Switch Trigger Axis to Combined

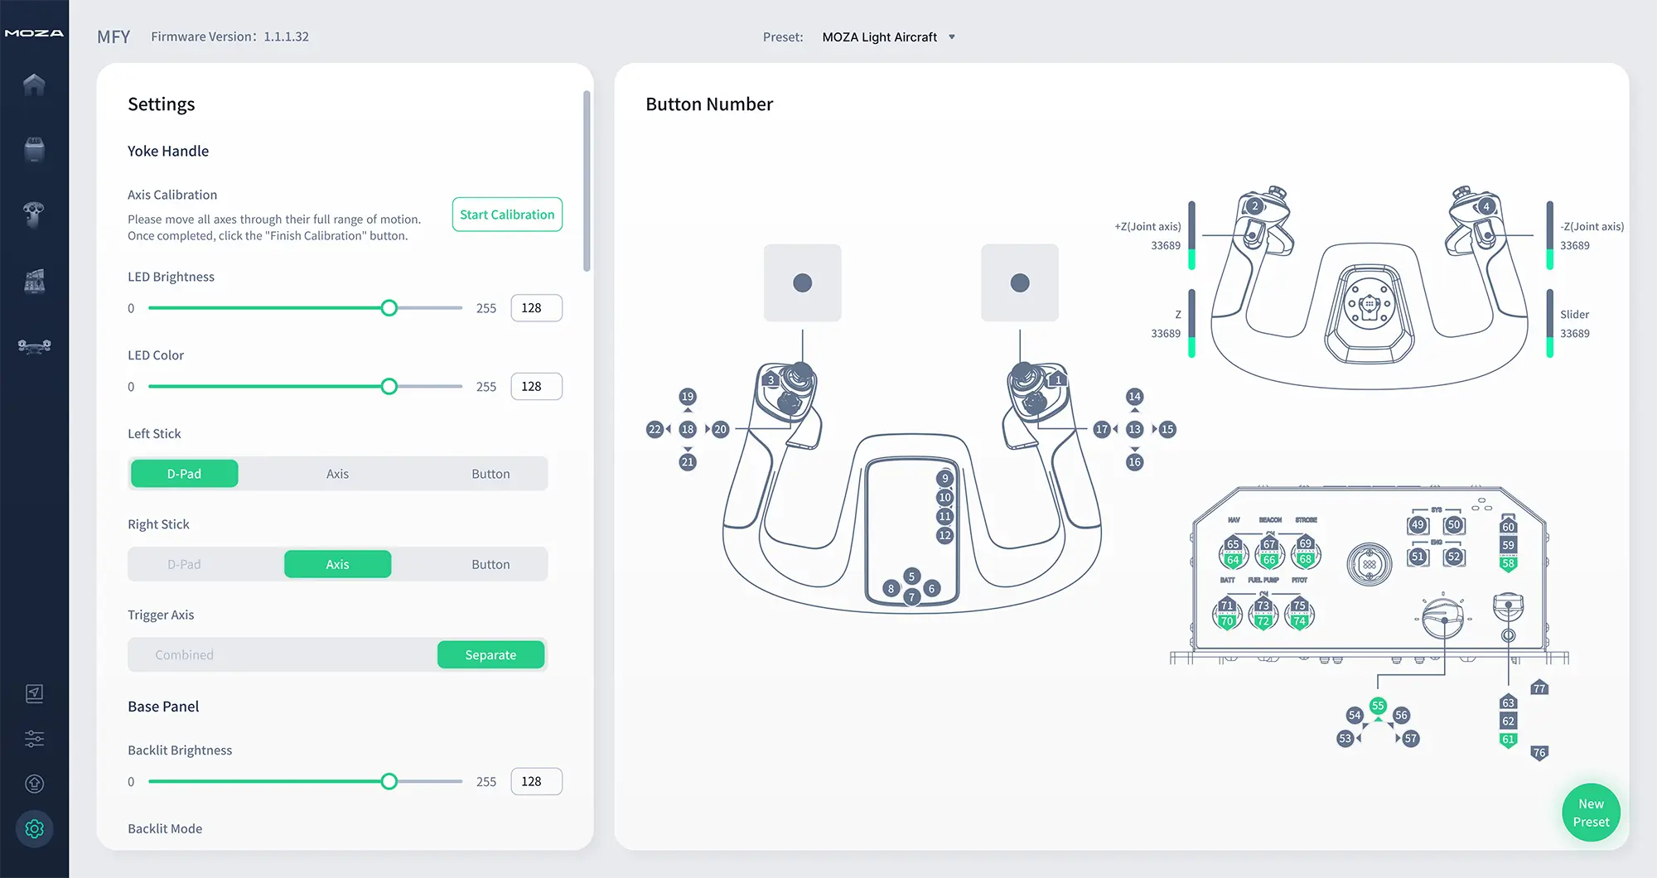pos(184,654)
